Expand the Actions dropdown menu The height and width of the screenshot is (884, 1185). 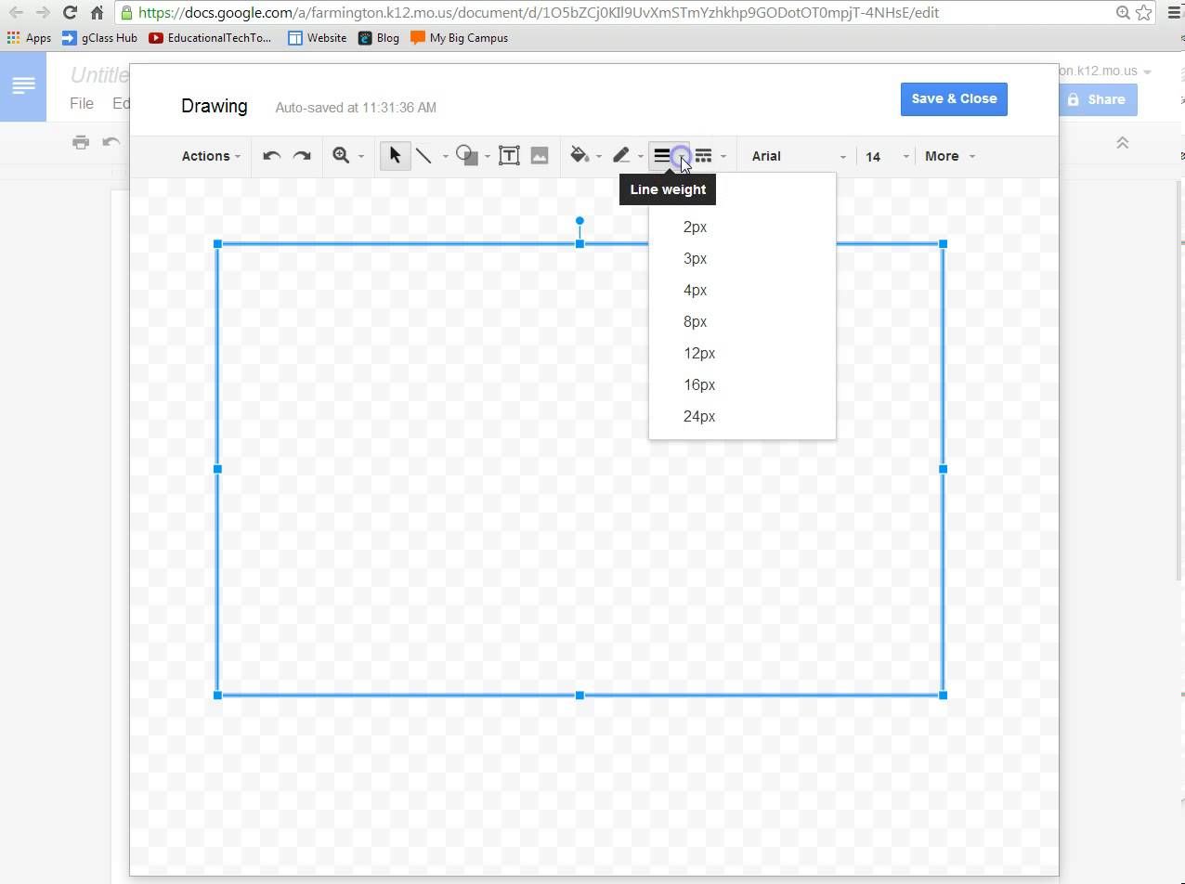211,156
